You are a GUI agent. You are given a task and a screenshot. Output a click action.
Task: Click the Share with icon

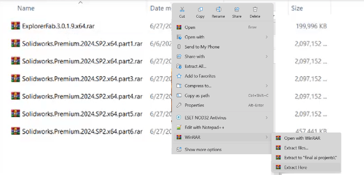coord(179,57)
